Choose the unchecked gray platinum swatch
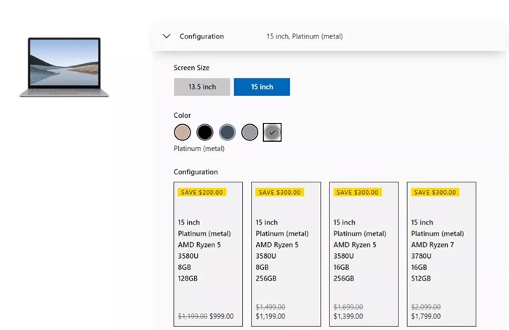 click(249, 132)
